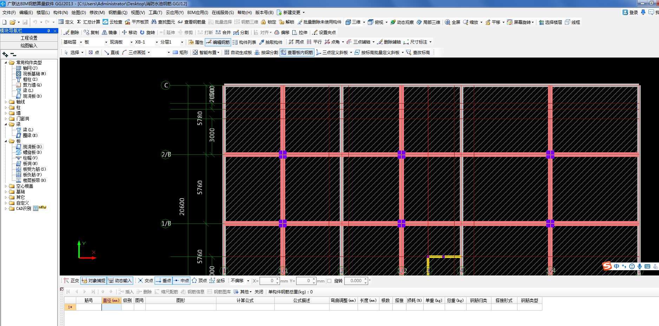This screenshot has height=326, width=659.
Task: Click 按梁分割 split by beam
Action: coord(266,52)
